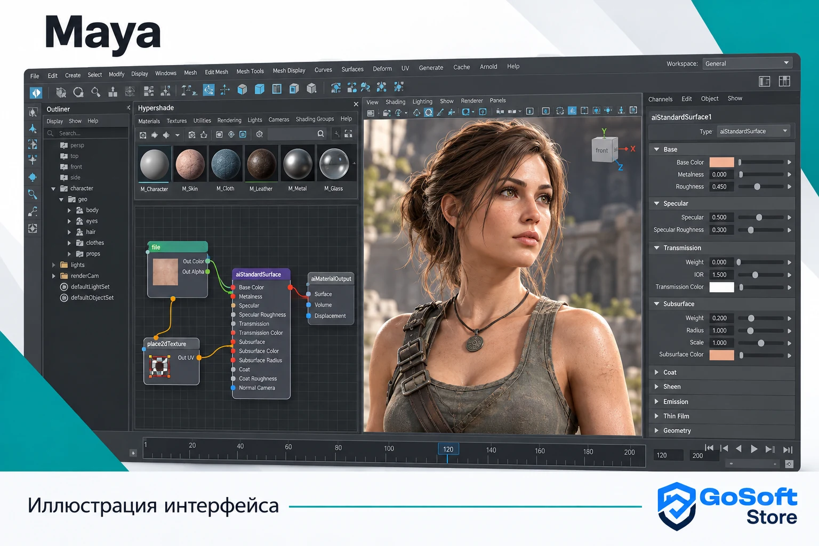
Task: Open the Mesh Tools menu
Action: tap(250, 71)
